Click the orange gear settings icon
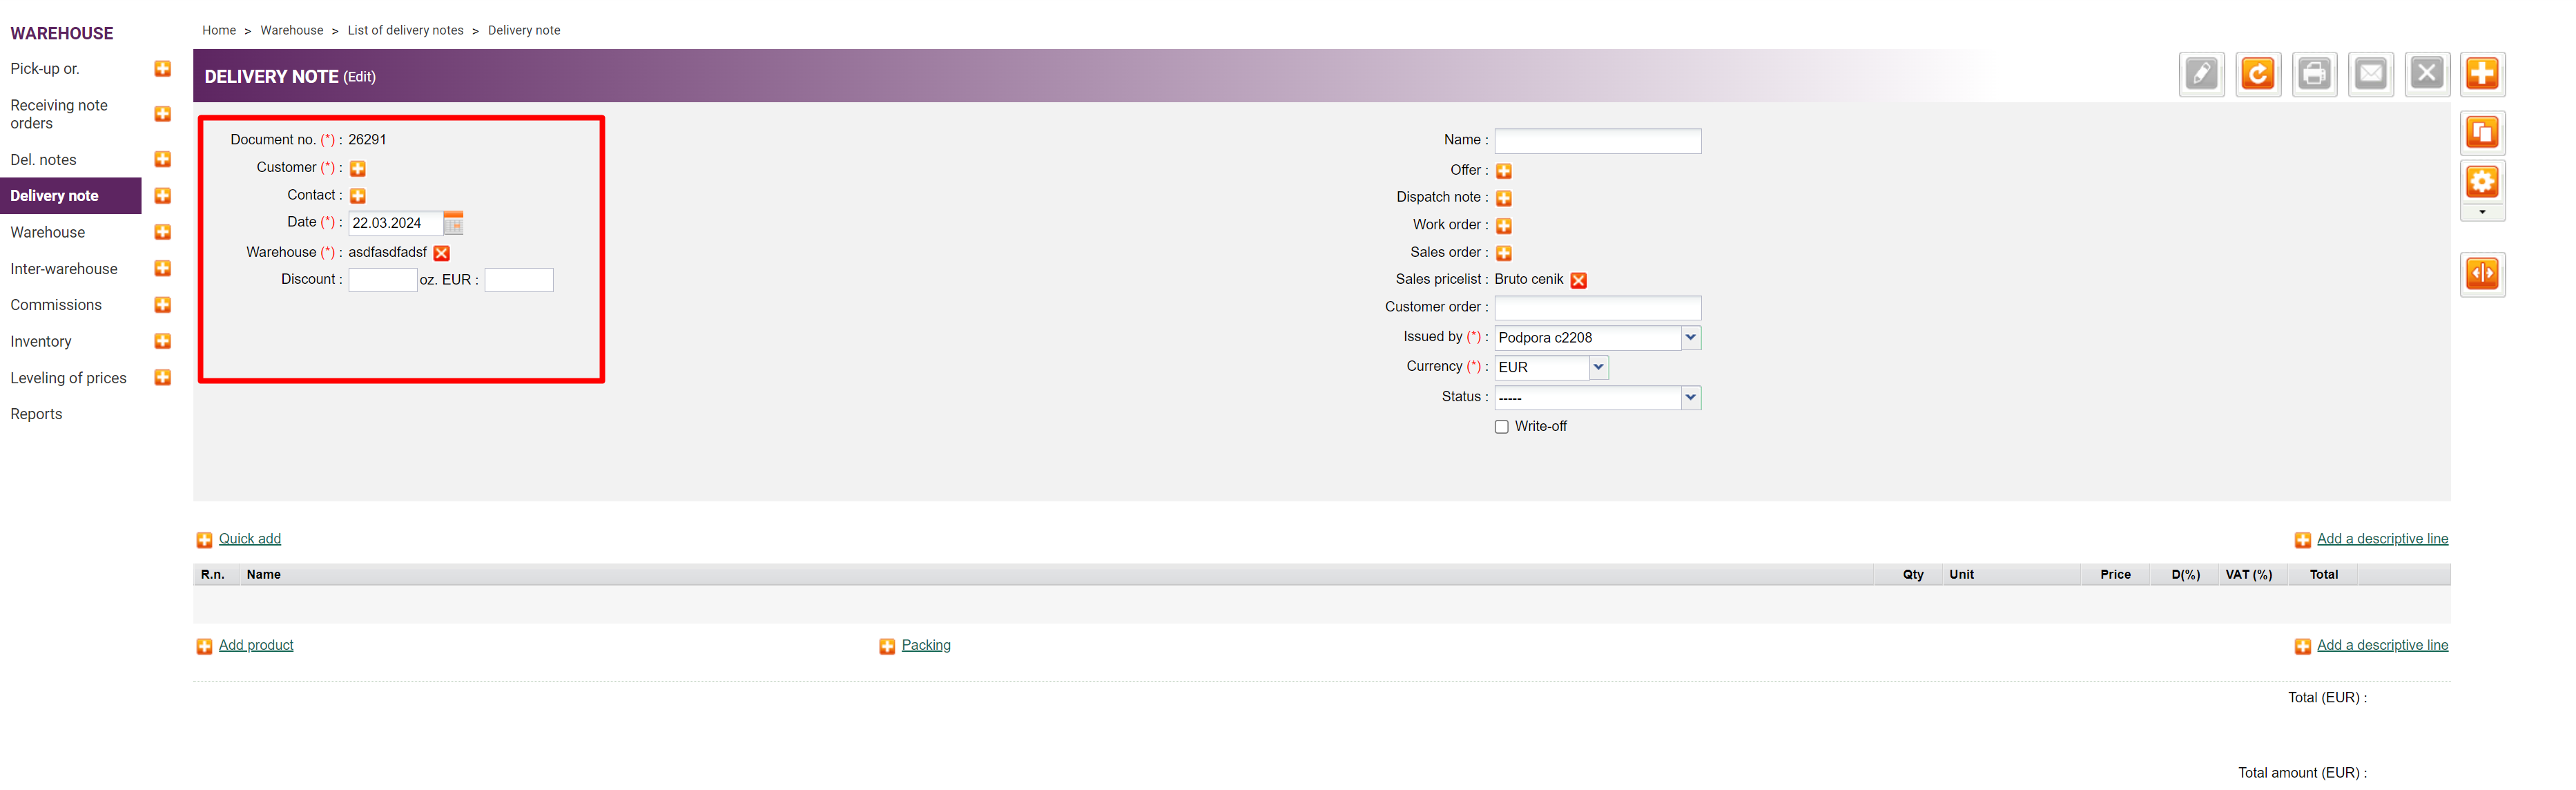The image size is (2576, 790). click(x=2481, y=182)
